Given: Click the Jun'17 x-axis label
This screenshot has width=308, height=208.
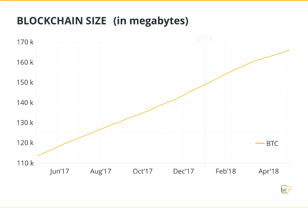Looking at the screenshot, I should (59, 171).
